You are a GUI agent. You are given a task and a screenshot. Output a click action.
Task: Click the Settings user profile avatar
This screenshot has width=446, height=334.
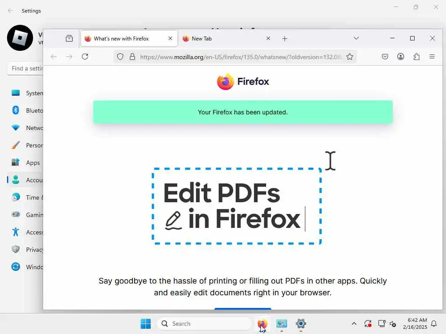[x=20, y=38]
